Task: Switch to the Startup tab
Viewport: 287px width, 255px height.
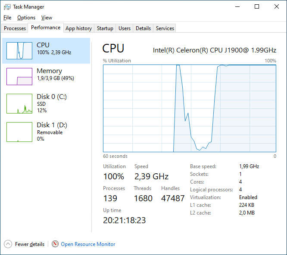Action: pyautogui.click(x=105, y=28)
